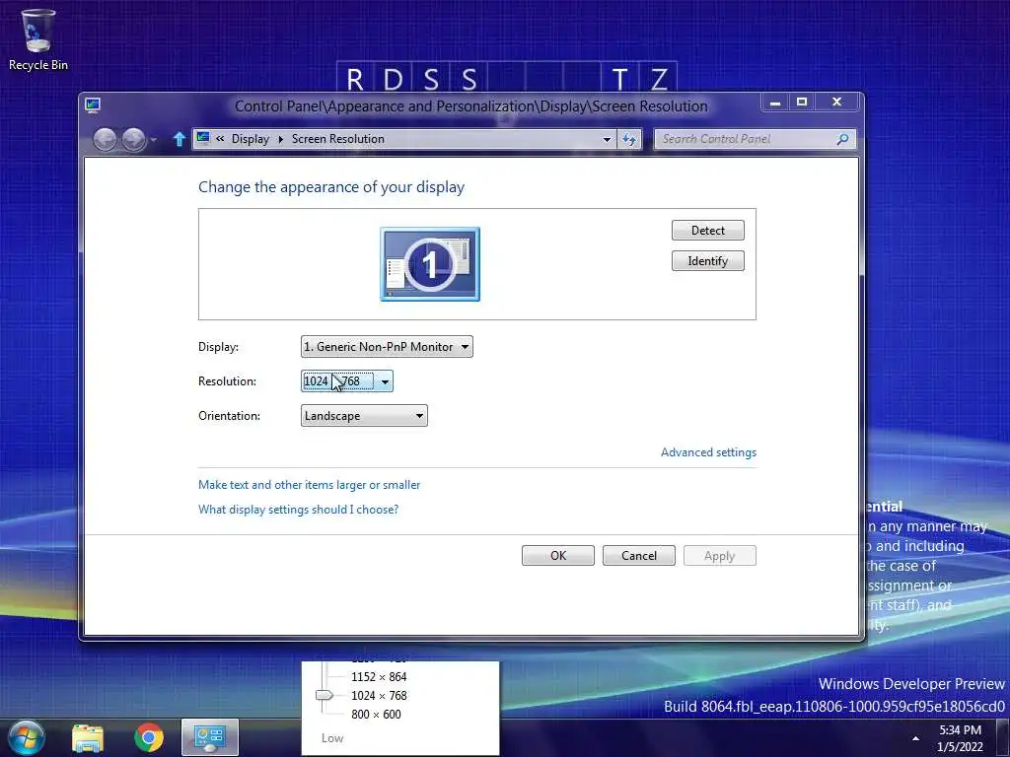Open Windows Explorer from taskbar
1010x757 pixels.
88,737
